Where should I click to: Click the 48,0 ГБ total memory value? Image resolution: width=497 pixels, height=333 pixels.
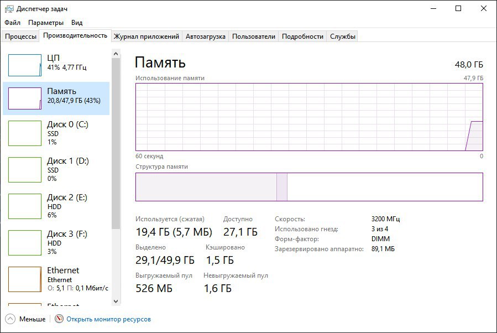coord(469,65)
